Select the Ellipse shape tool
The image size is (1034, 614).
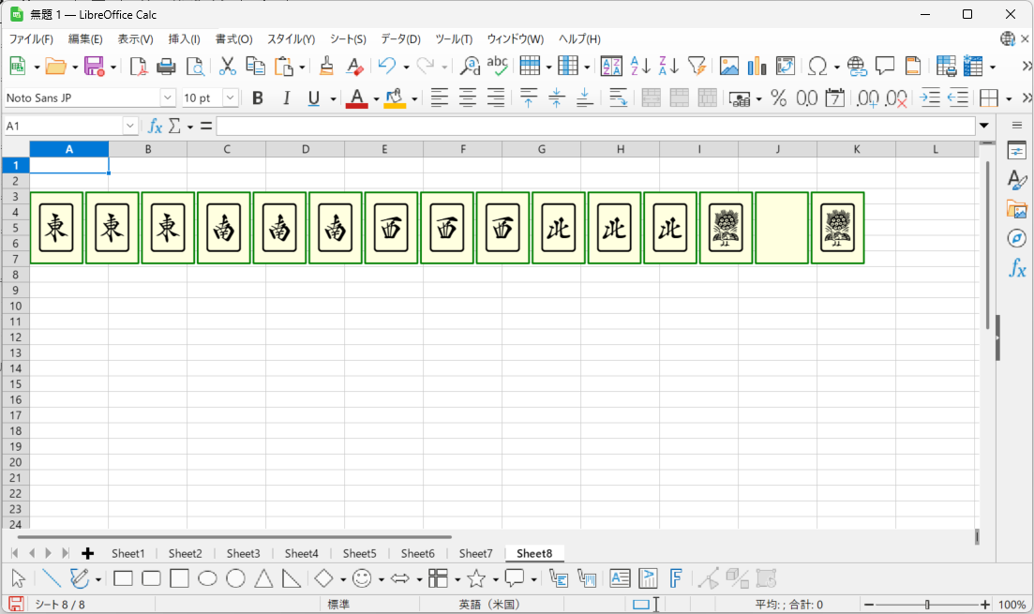click(x=207, y=578)
